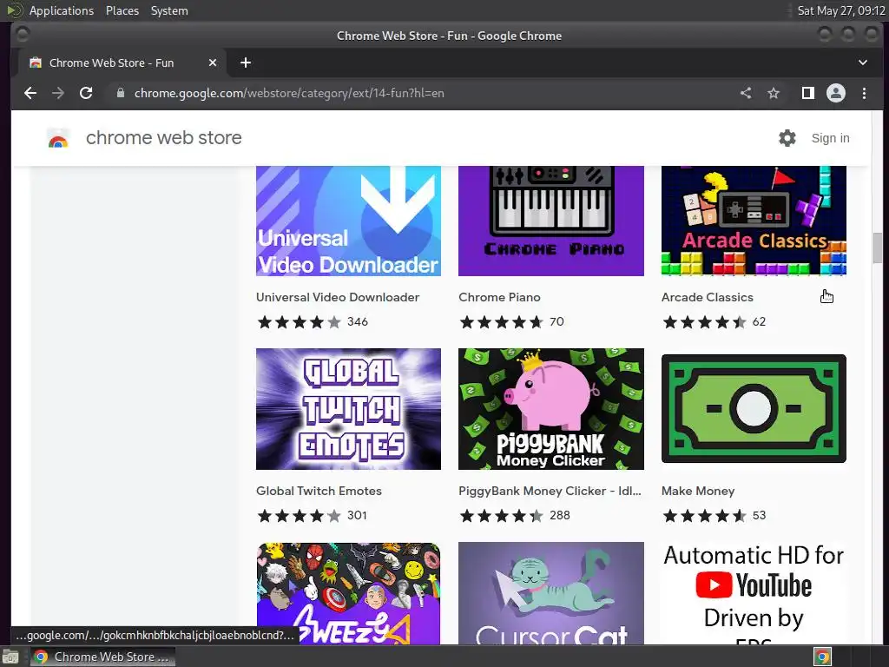
Task: Click the Chrome Web Store taskbar button
Action: 102,657
